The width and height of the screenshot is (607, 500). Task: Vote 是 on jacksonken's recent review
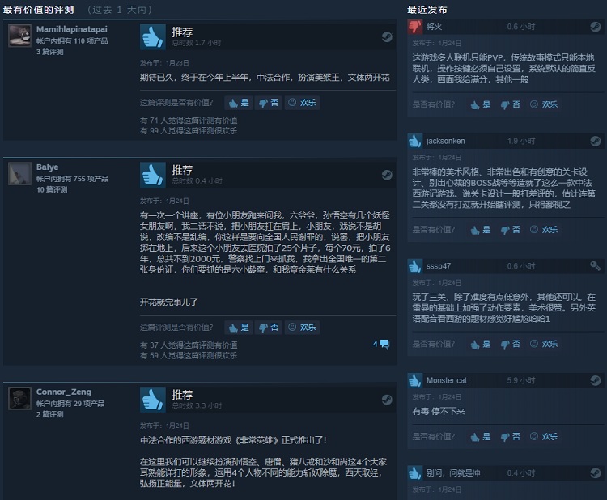click(481, 230)
